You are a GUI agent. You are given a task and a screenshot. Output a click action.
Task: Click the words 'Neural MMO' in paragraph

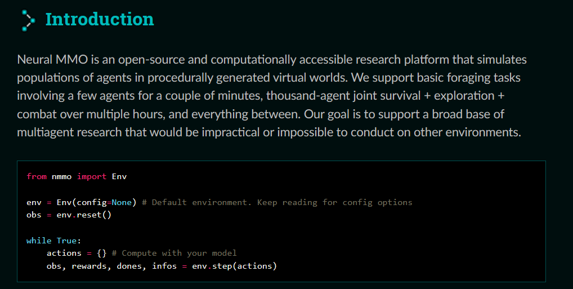pyautogui.click(x=52, y=60)
